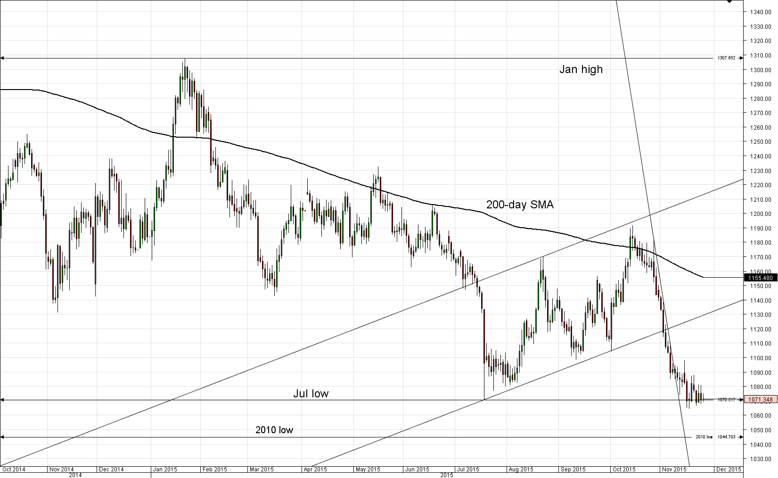Click the 'Mar 2015' date axis label
Screen dimensions: 778x478
[262, 469]
